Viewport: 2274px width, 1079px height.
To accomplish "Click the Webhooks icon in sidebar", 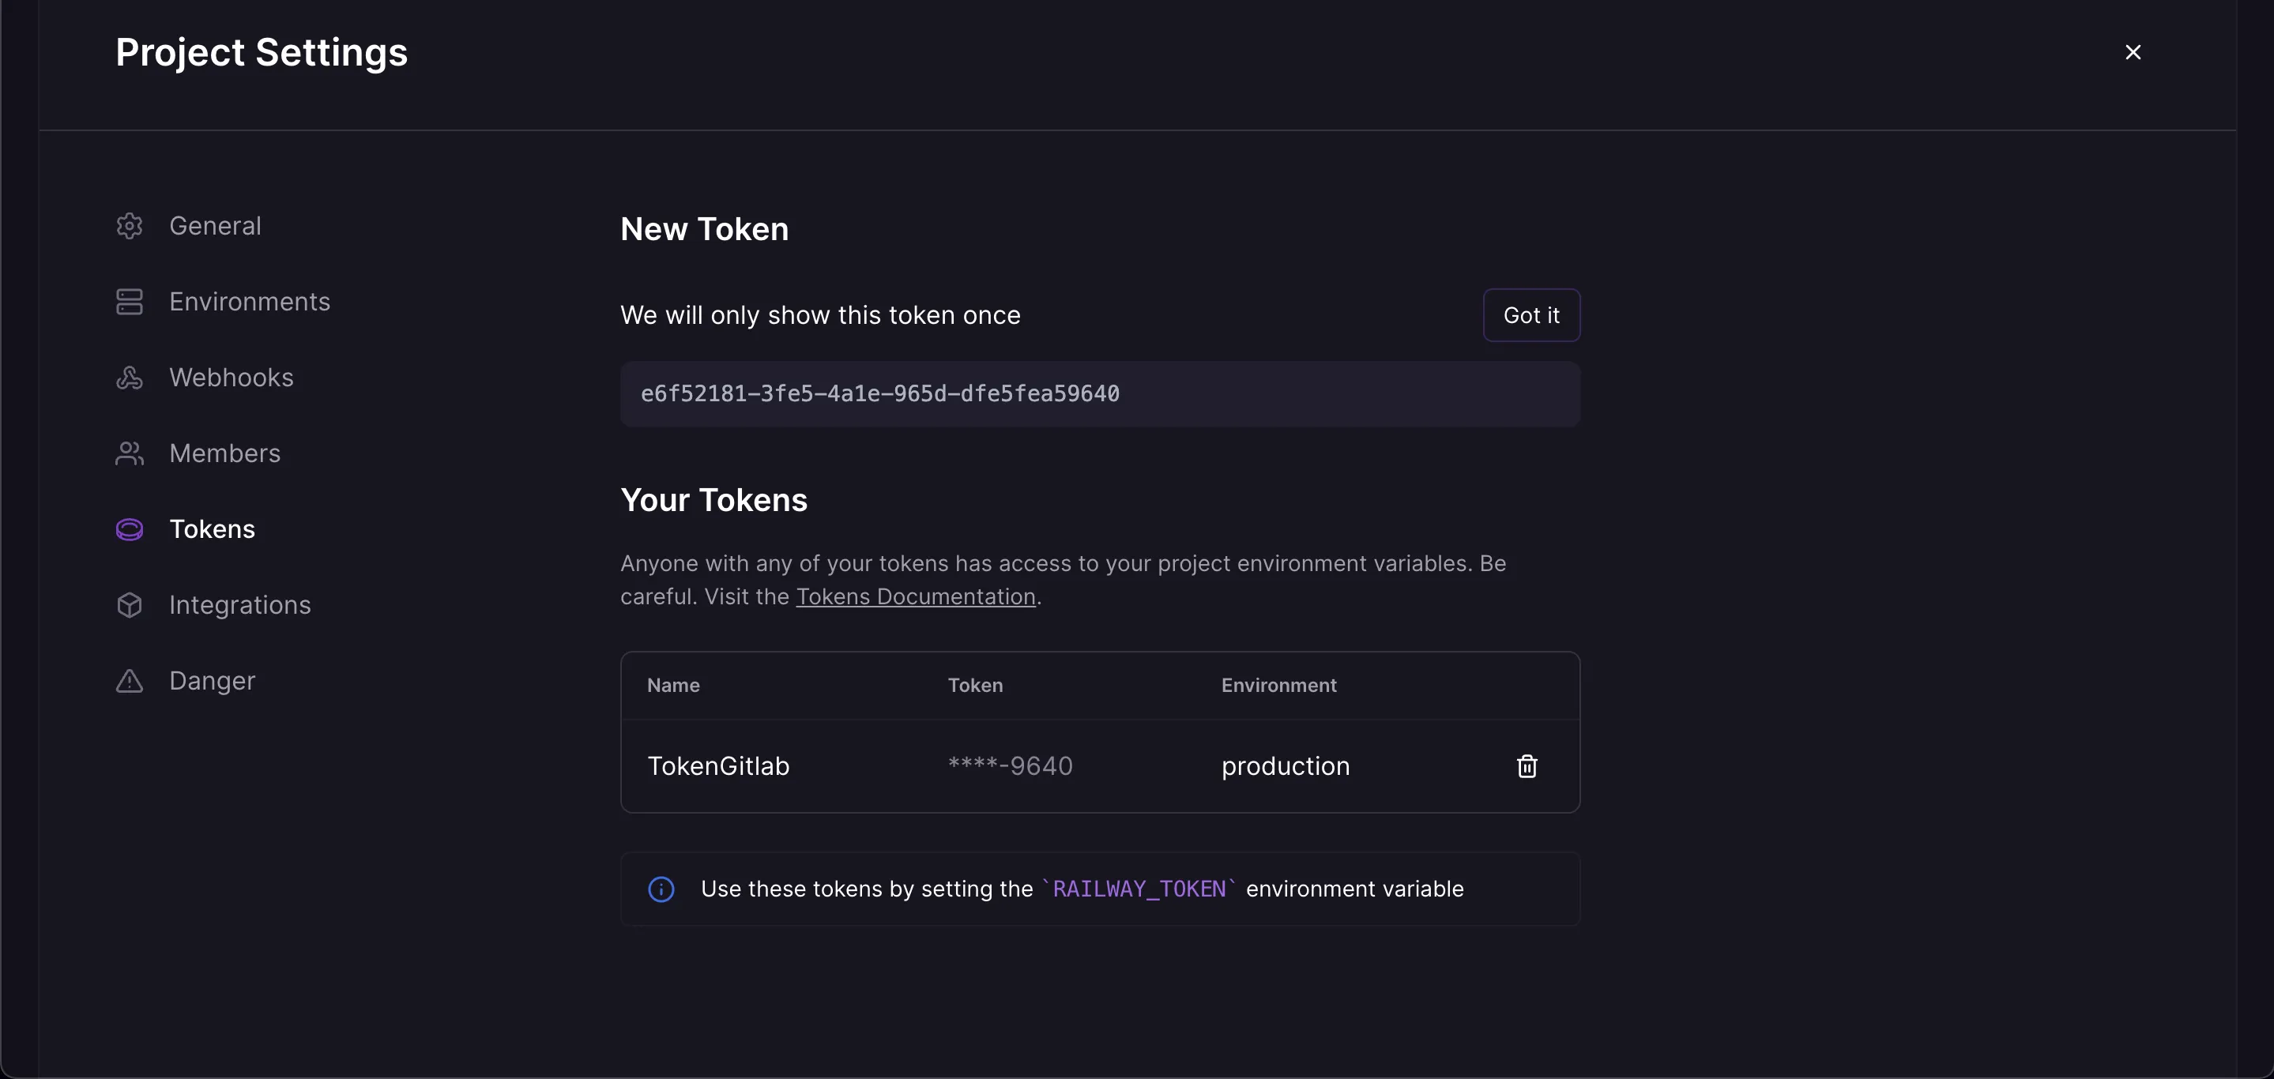I will click(129, 378).
